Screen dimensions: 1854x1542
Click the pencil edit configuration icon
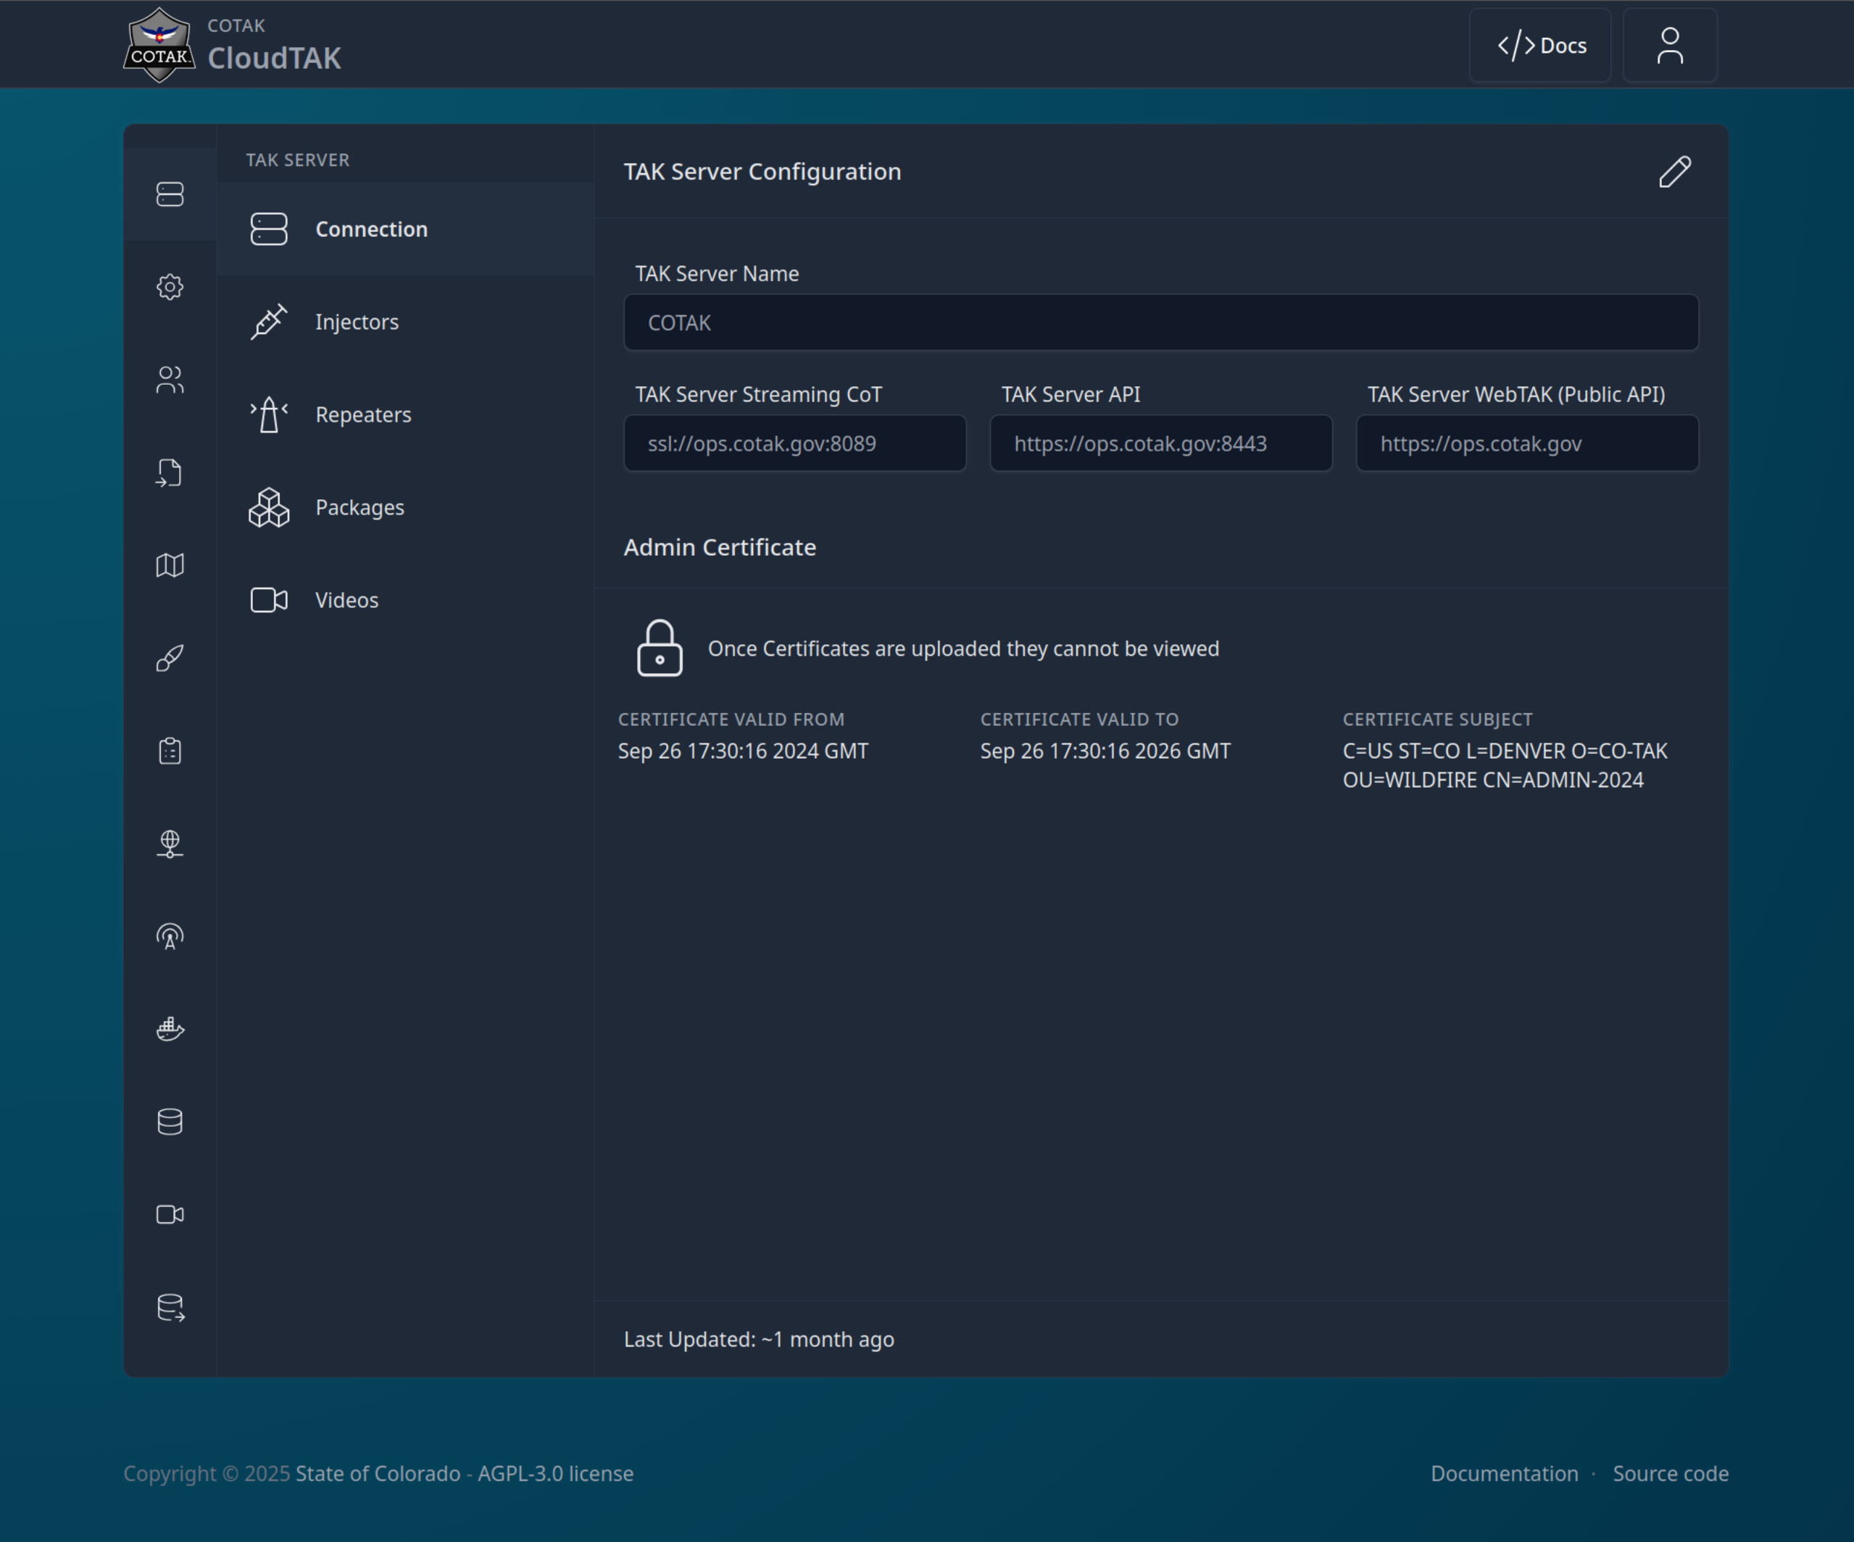[x=1674, y=172]
